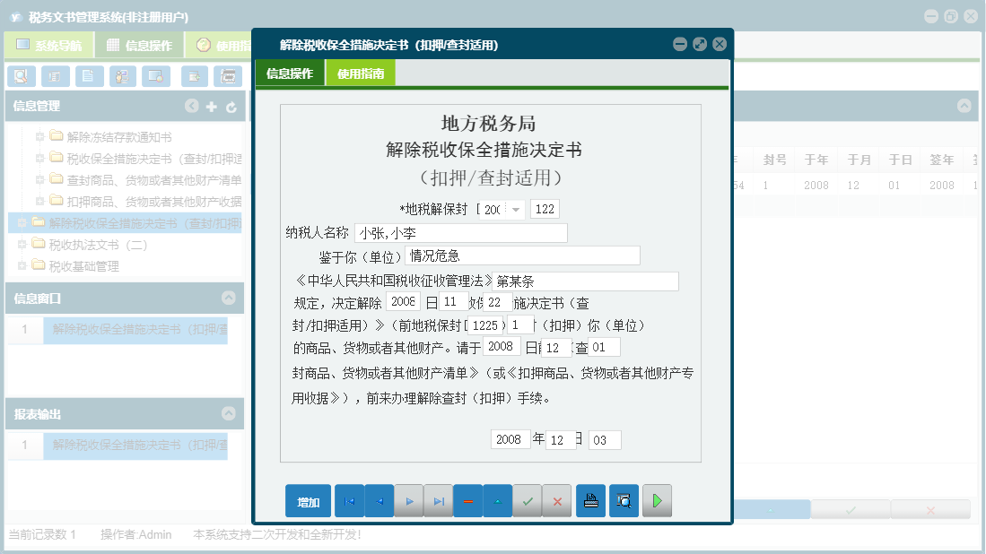Screen dimensions: 986x554
Task: Open the 地税解保封 dropdown arrow
Action: tap(516, 208)
